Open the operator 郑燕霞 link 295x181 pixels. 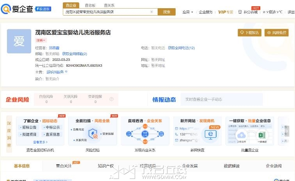pyautogui.click(x=54, y=48)
